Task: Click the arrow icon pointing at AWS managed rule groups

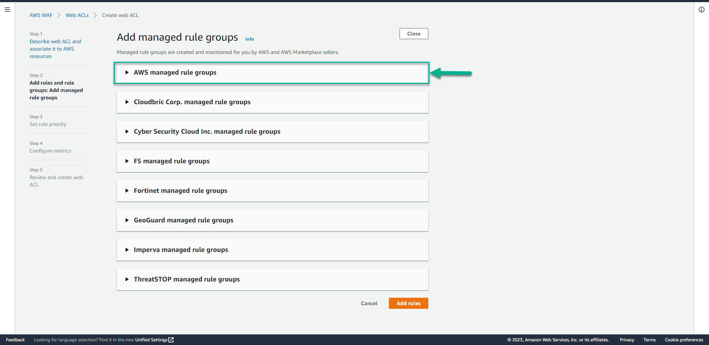Action: pos(452,74)
